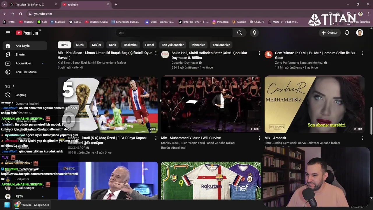Image resolution: width=373 pixels, height=210 pixels.
Task: Go back in browser history
Action: click(5, 14)
